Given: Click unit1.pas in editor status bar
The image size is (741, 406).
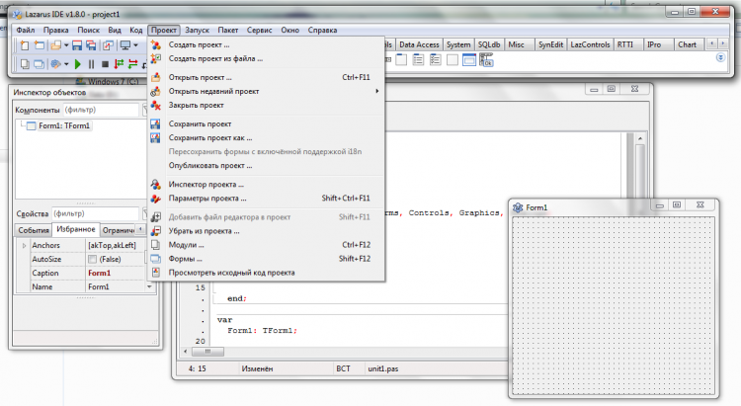Looking at the screenshot, I should tap(382, 368).
